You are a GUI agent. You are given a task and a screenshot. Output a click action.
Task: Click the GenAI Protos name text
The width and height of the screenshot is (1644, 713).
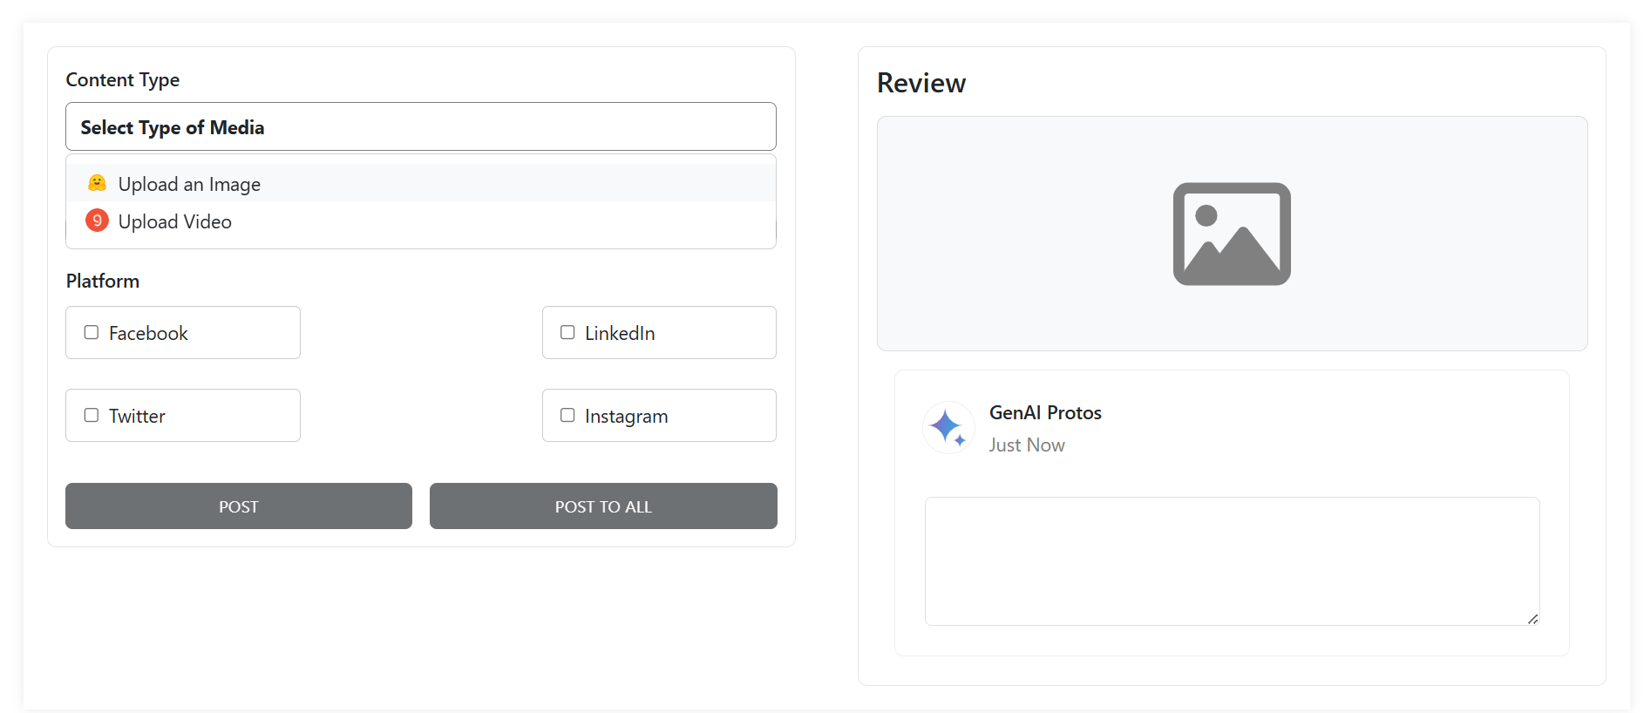pos(1045,413)
